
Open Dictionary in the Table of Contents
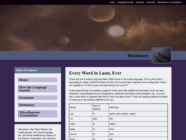[x=38, y=105]
